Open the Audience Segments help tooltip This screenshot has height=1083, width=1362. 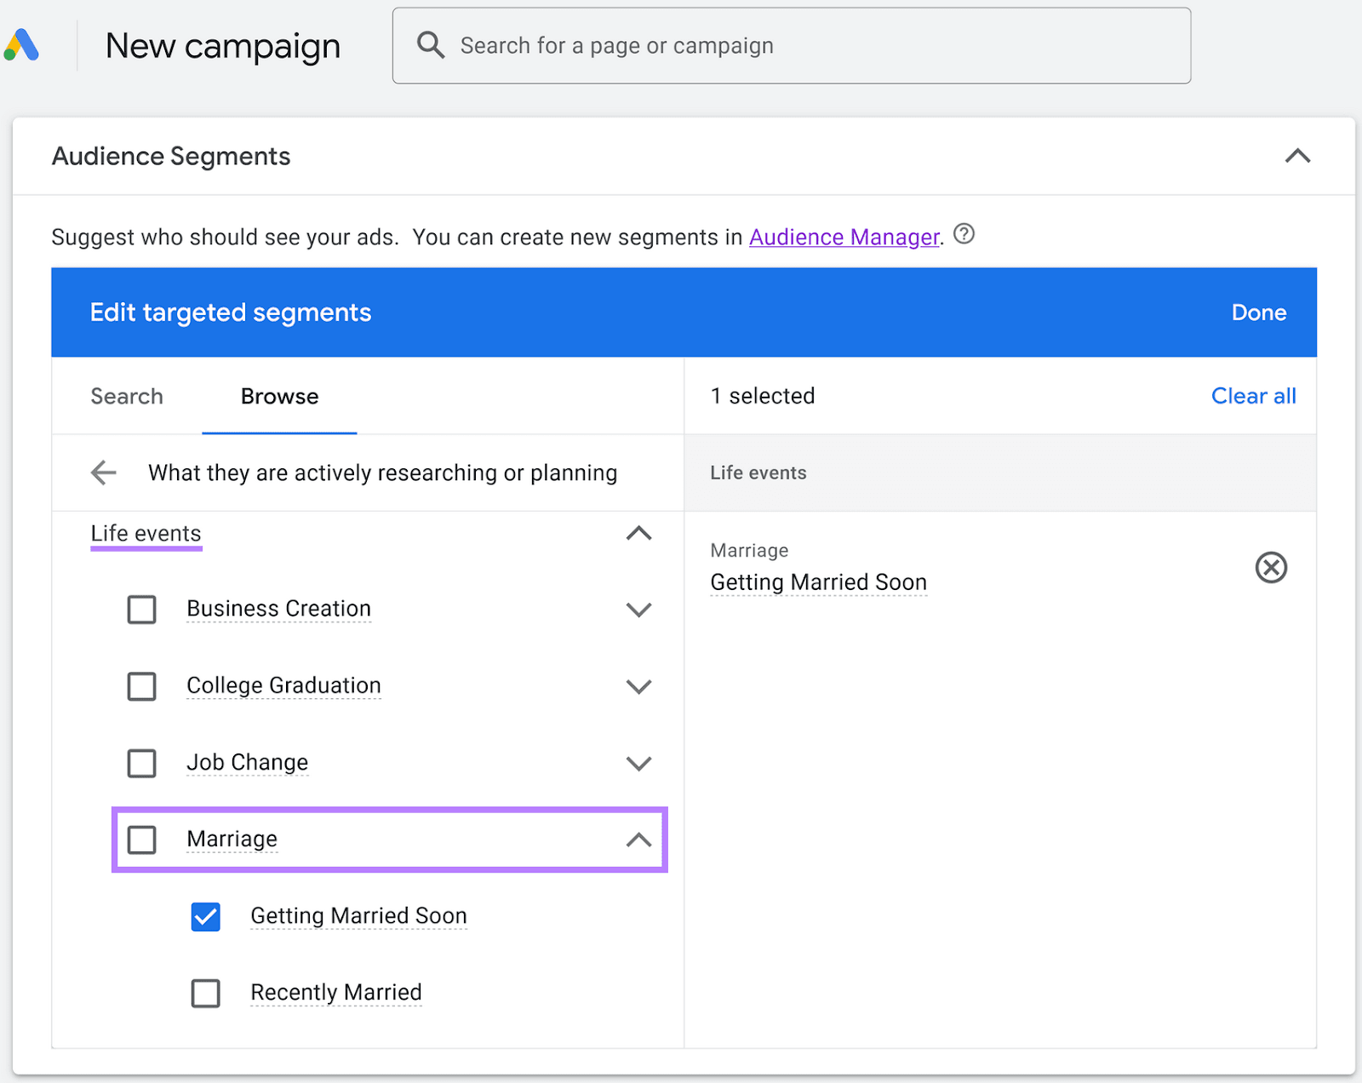click(964, 235)
